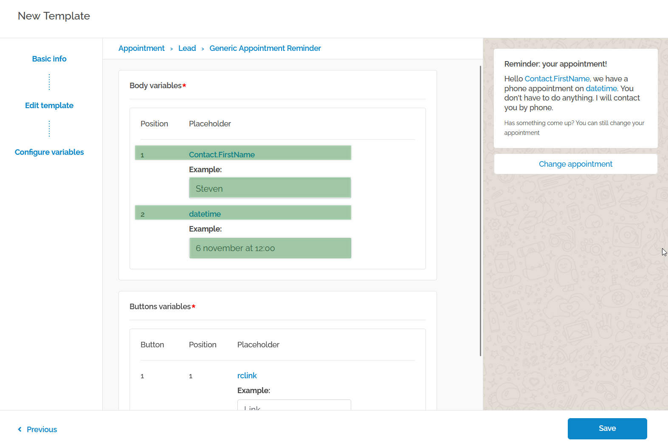Click the Position column header in Body variables
The image size is (668, 447).
point(154,124)
